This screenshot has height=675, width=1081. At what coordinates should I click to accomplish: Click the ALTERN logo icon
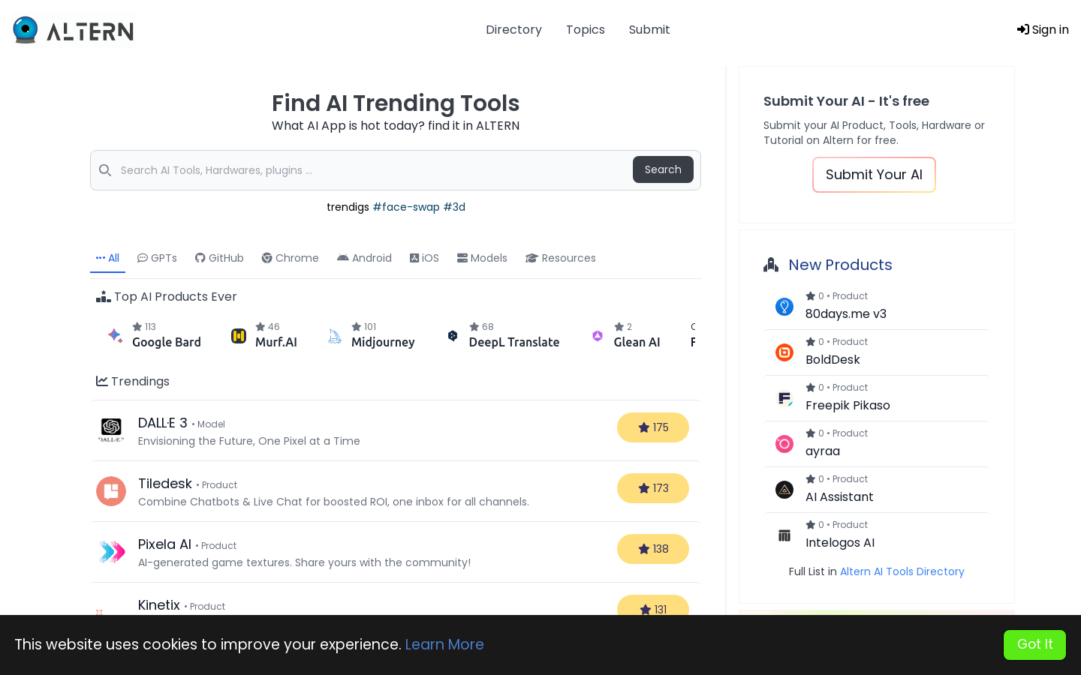26,30
